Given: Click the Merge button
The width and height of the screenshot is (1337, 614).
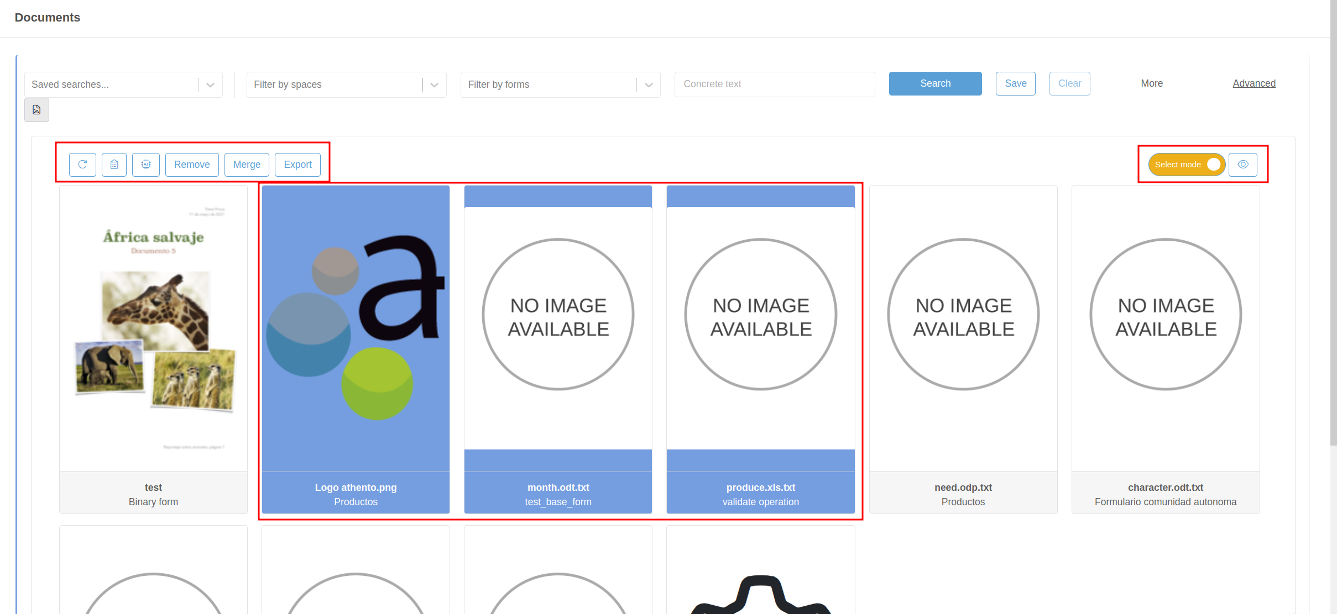Looking at the screenshot, I should click(247, 165).
